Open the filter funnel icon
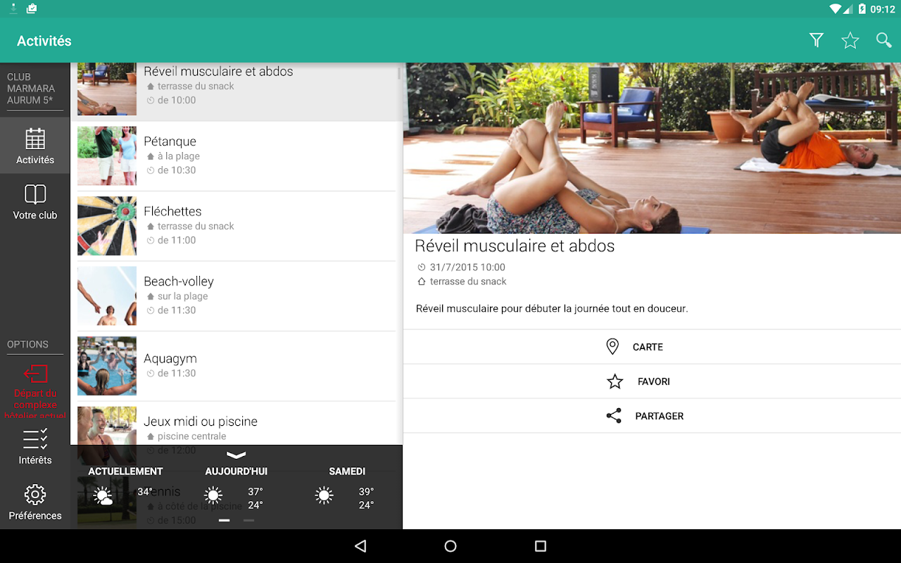This screenshot has height=563, width=901. click(817, 41)
